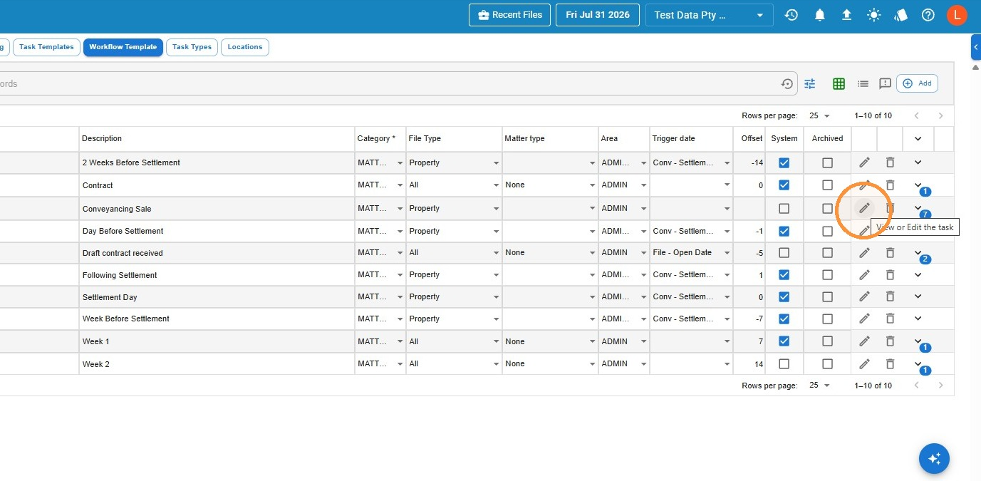Image resolution: width=981 pixels, height=481 pixels.
Task: Open notifications bell icon
Action: [x=820, y=15]
